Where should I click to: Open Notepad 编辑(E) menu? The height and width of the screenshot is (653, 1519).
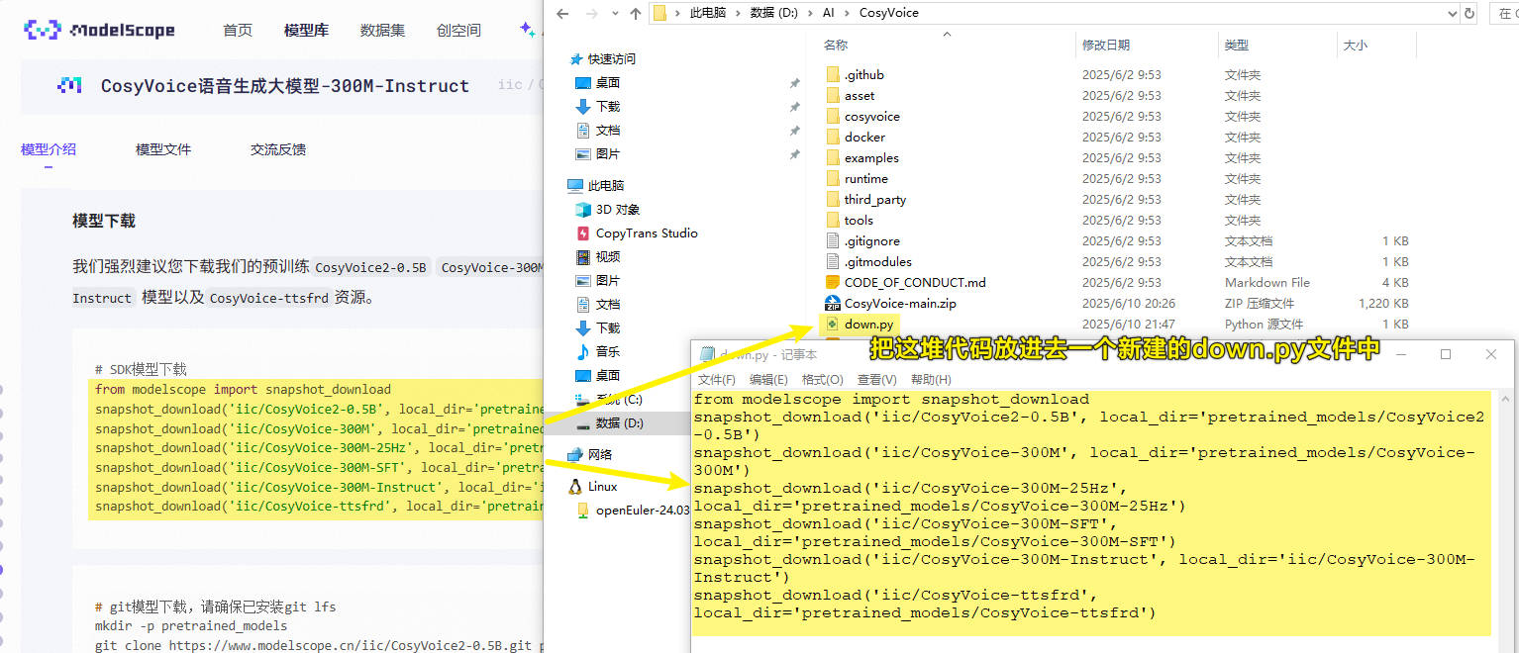point(768,379)
